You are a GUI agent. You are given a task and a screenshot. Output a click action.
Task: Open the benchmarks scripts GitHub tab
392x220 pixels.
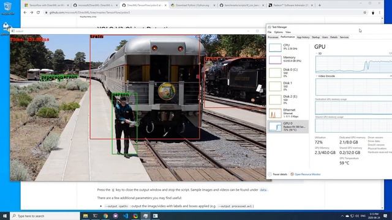tap(241, 5)
